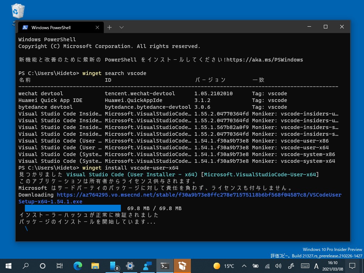The image size is (364, 273).
Task: Mute the system volume in the tray
Action: pos(278,266)
